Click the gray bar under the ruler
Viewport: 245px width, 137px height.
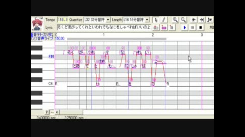click(x=117, y=39)
